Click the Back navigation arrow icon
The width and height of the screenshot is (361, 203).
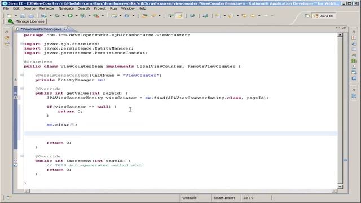pyautogui.click(x=253, y=16)
